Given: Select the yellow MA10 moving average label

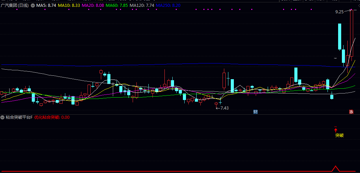Looking at the screenshot, I should pos(69,5).
